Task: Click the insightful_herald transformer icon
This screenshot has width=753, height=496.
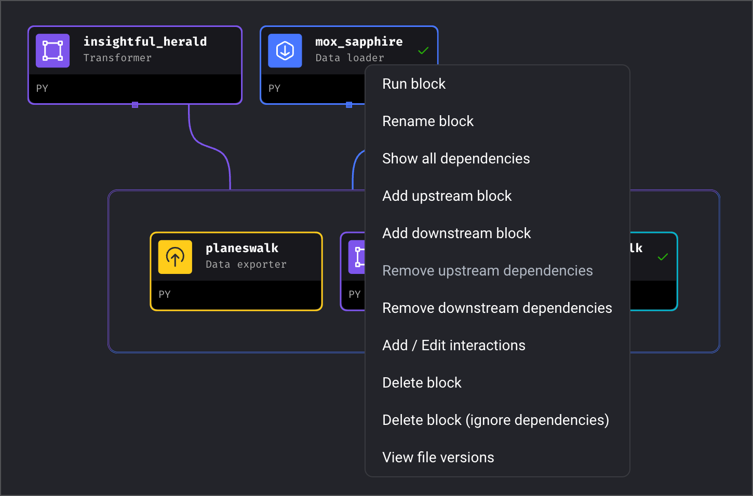Action: [x=52, y=51]
